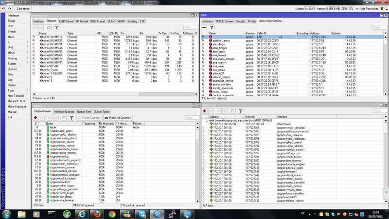
Task: Click the Find field in Interface List
Action: [x=191, y=27]
